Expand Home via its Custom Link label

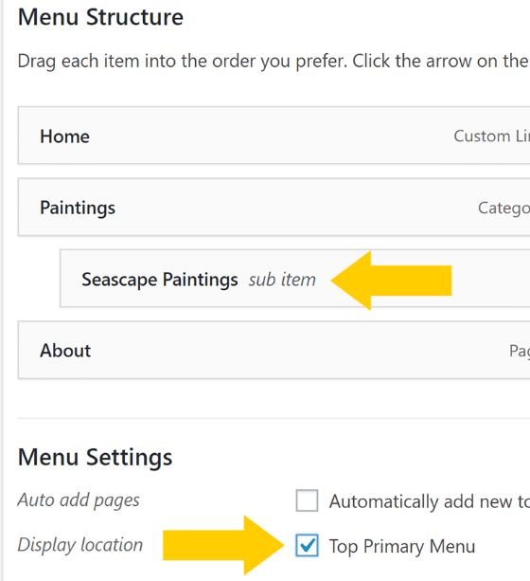[492, 136]
